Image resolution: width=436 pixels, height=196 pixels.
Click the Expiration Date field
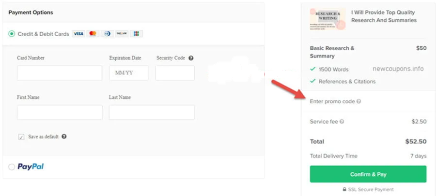129,73
